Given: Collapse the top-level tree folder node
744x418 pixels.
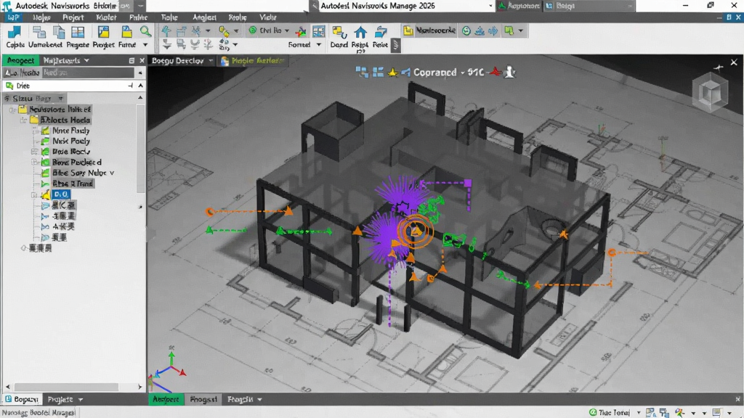Looking at the screenshot, I should pyautogui.click(x=12, y=110).
